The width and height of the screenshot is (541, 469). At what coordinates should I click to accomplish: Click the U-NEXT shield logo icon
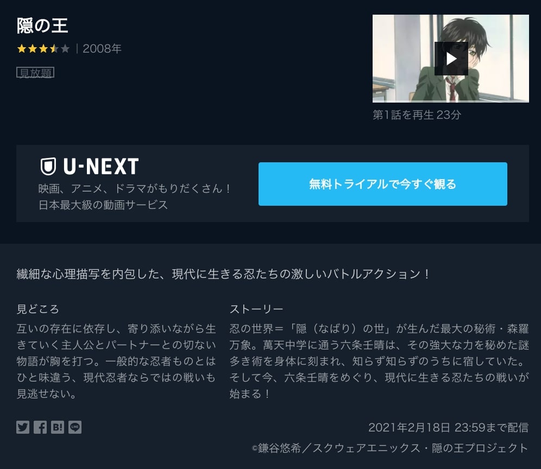click(48, 167)
